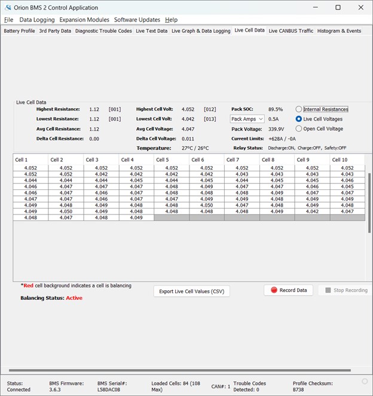Export Live Cell Values to CSV

point(191,291)
